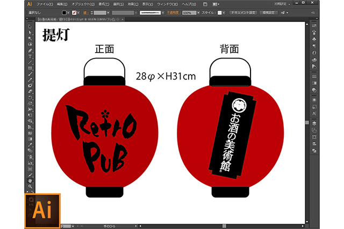The image size is (344, 229).
Task: Select the Free Transform tool
Action: pyautogui.click(x=30, y=115)
